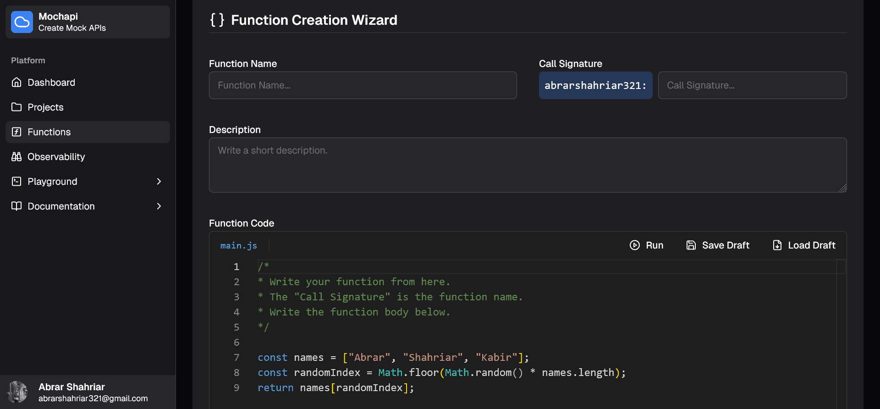Click the Description text area

point(528,165)
